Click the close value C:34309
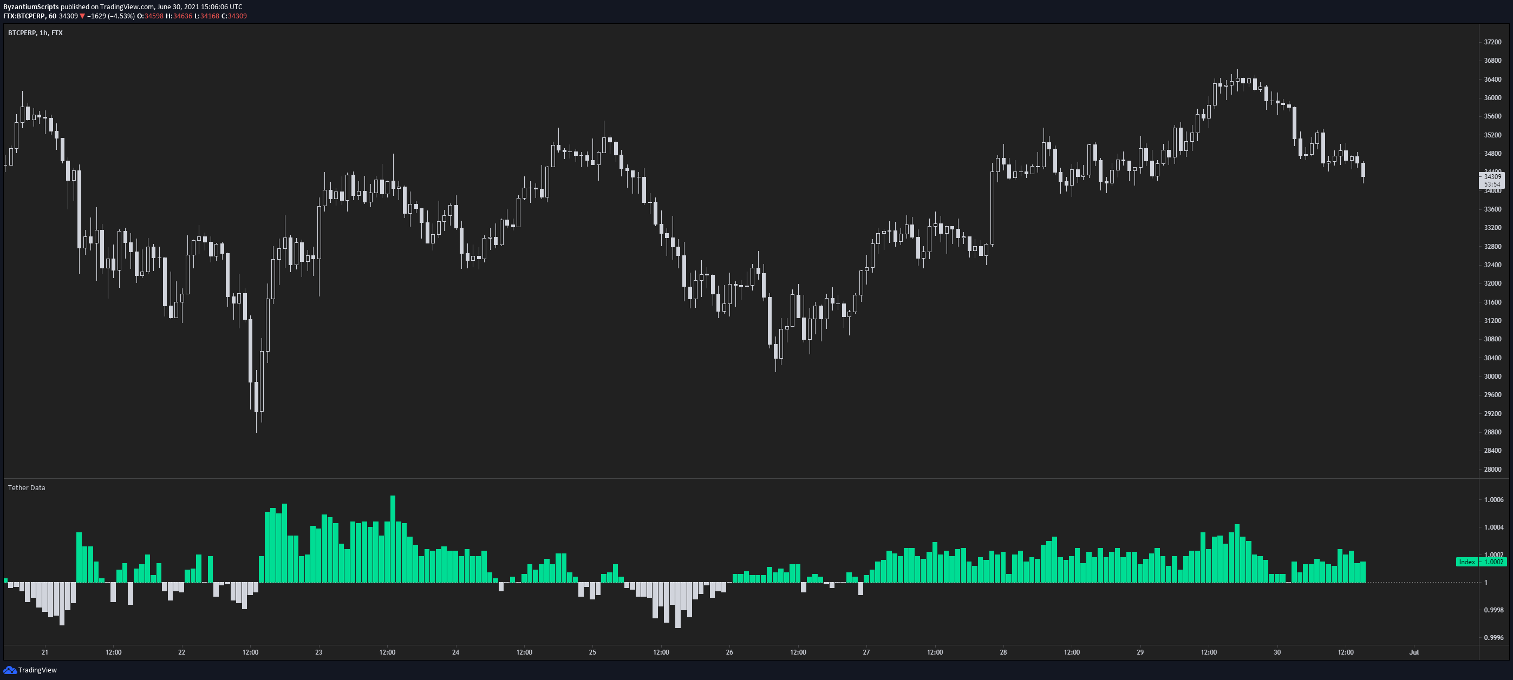This screenshot has width=1513, height=680. [234, 16]
